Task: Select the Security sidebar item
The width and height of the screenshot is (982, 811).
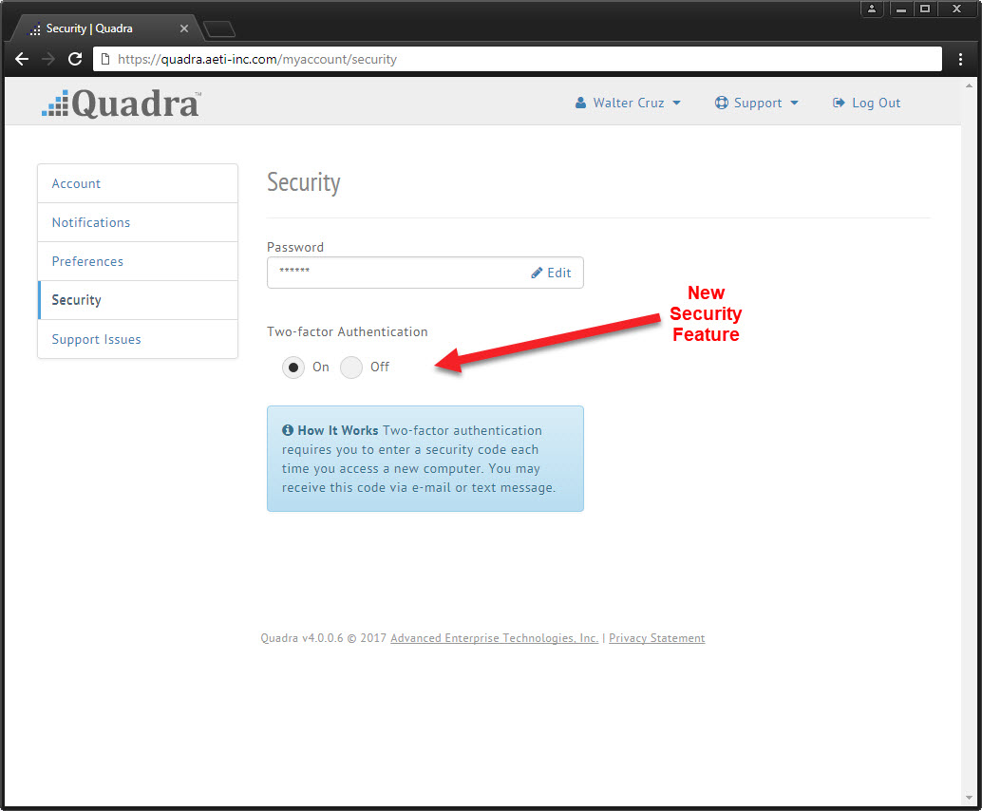Action: tap(138, 300)
